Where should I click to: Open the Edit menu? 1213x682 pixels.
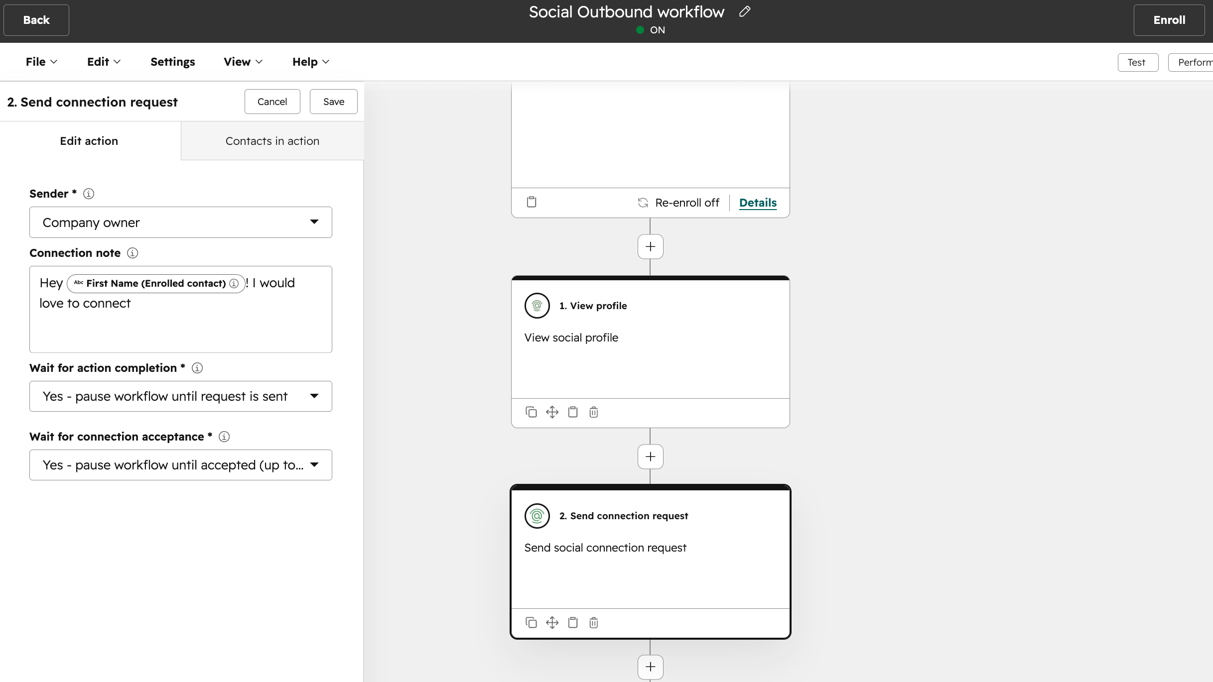tap(104, 62)
